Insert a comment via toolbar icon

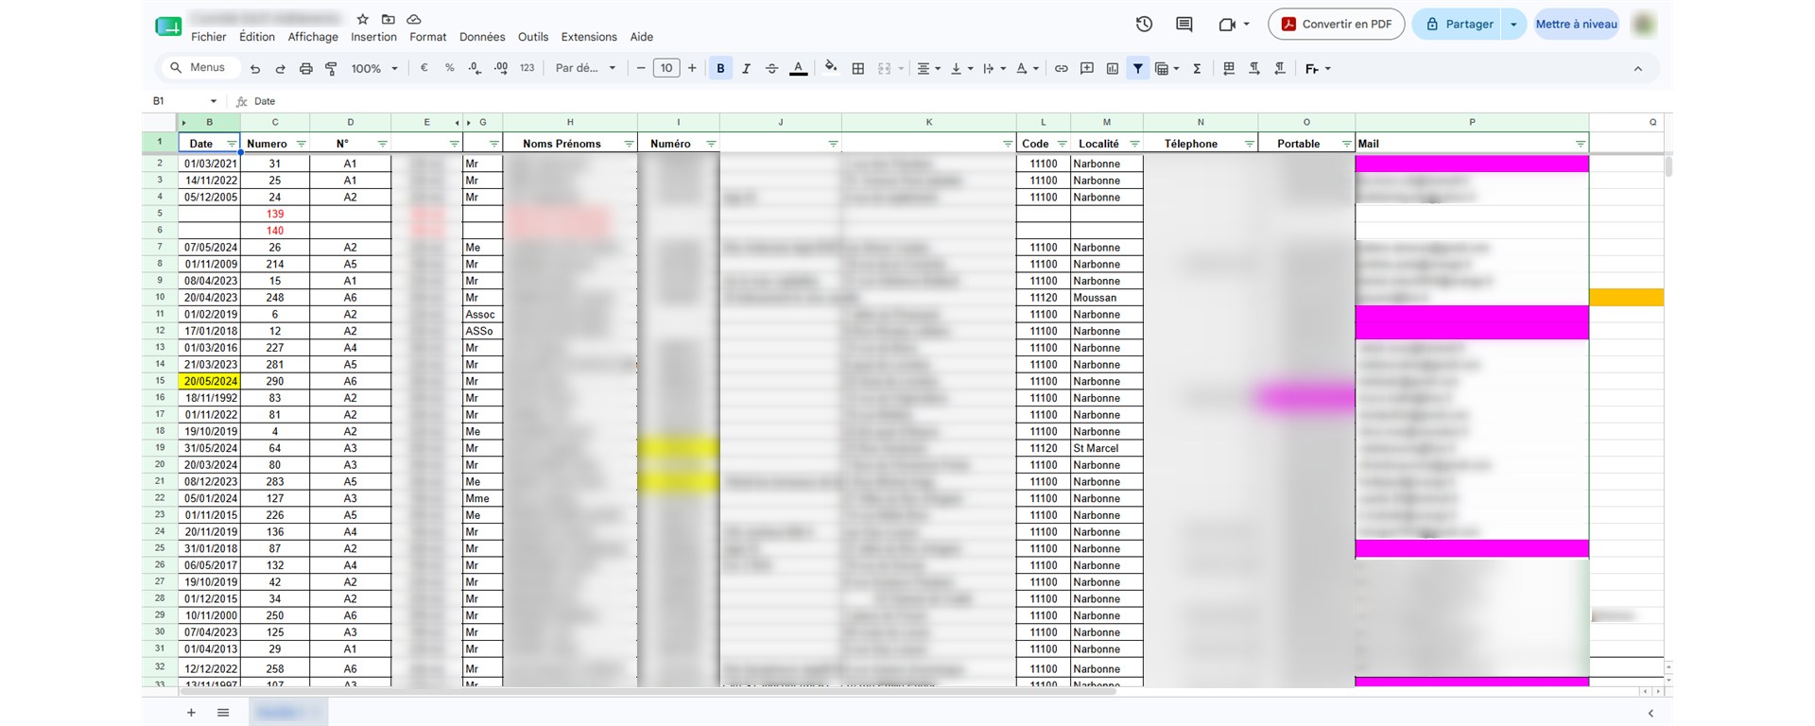coord(1087,68)
